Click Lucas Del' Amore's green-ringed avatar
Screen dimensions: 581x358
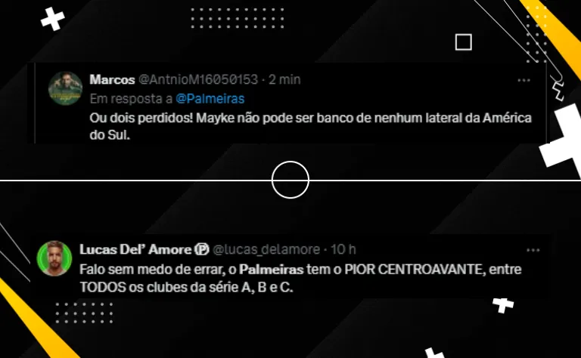[54, 258]
